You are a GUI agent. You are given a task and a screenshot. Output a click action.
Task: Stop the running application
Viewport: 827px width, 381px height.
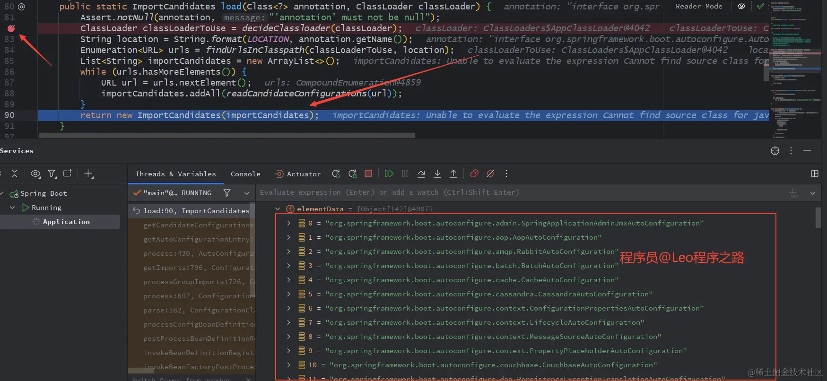click(368, 173)
